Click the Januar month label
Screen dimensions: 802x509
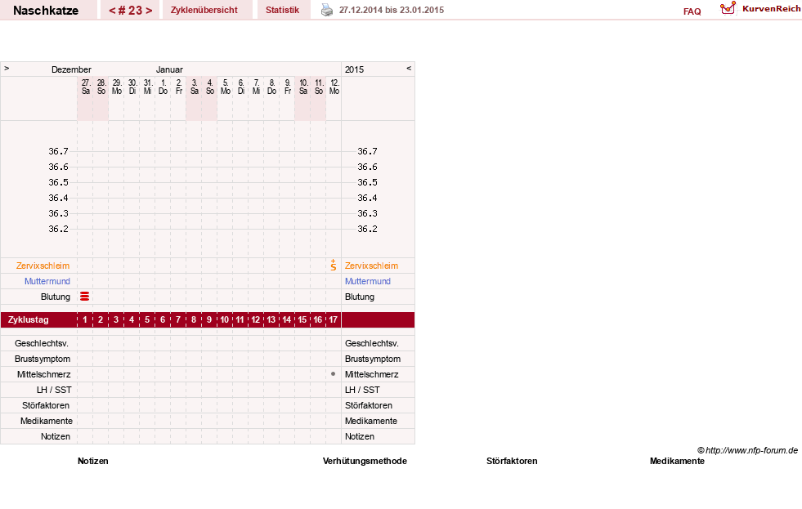(x=169, y=69)
